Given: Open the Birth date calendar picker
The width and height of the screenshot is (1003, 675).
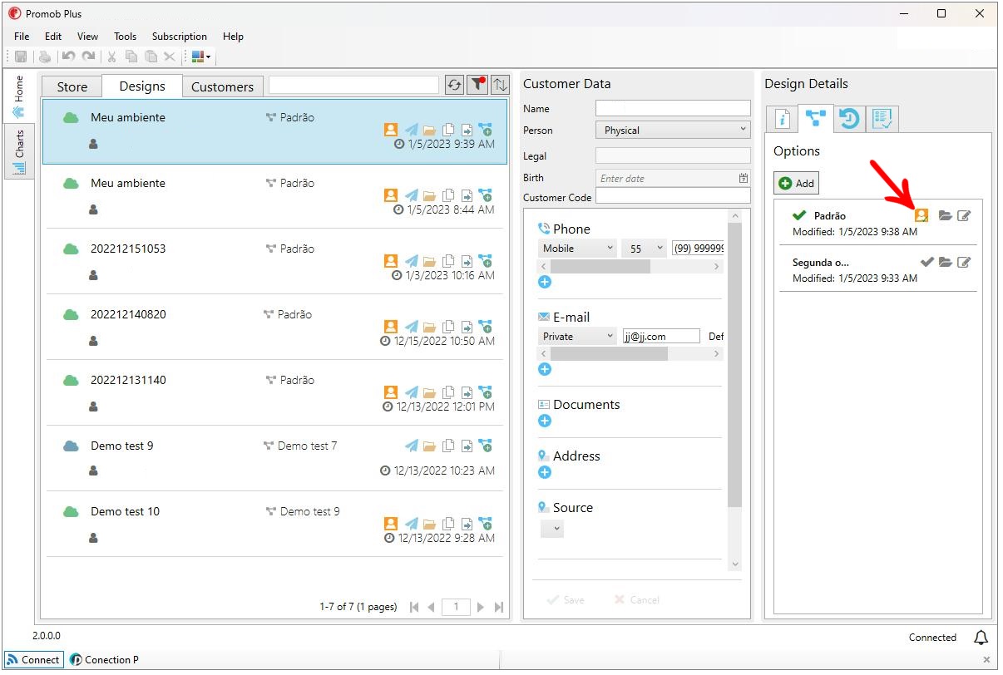Looking at the screenshot, I should pos(744,178).
